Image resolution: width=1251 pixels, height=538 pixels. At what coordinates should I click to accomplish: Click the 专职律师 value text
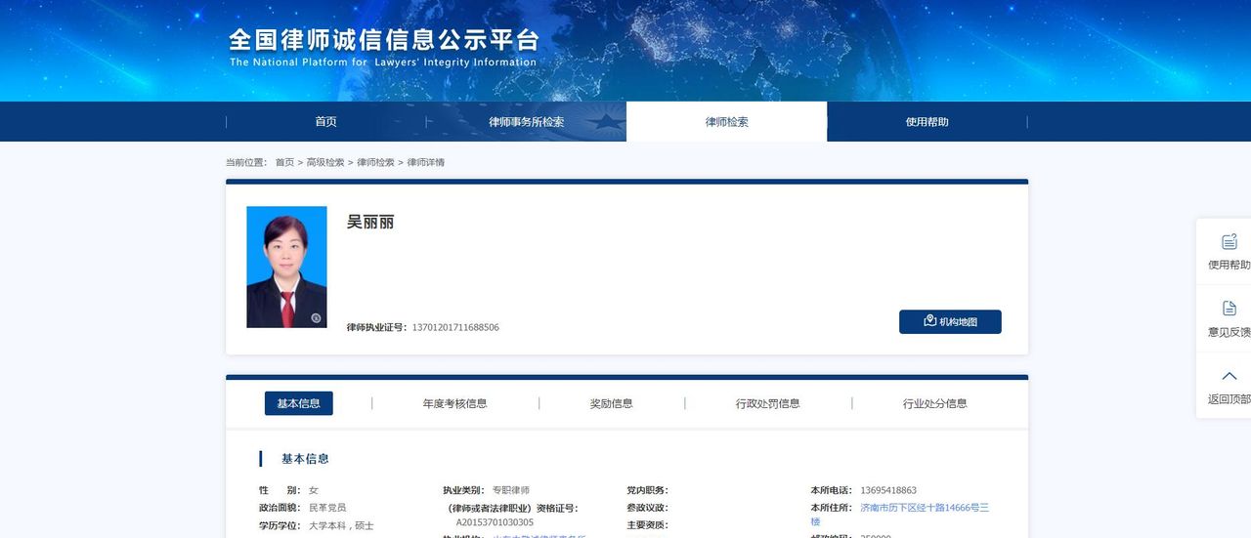(510, 490)
